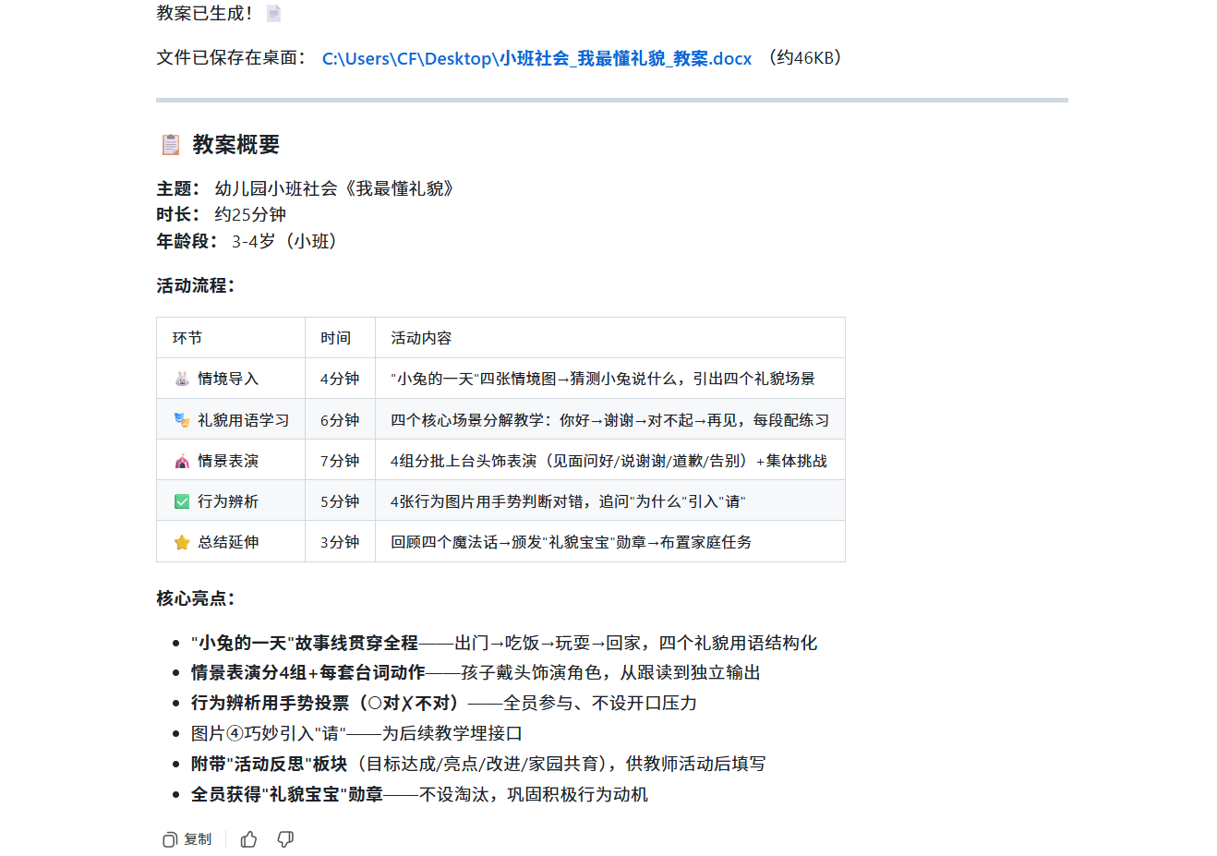
Task: Click the 图片④巧妙引入"请" bullet
Action: pos(356,733)
